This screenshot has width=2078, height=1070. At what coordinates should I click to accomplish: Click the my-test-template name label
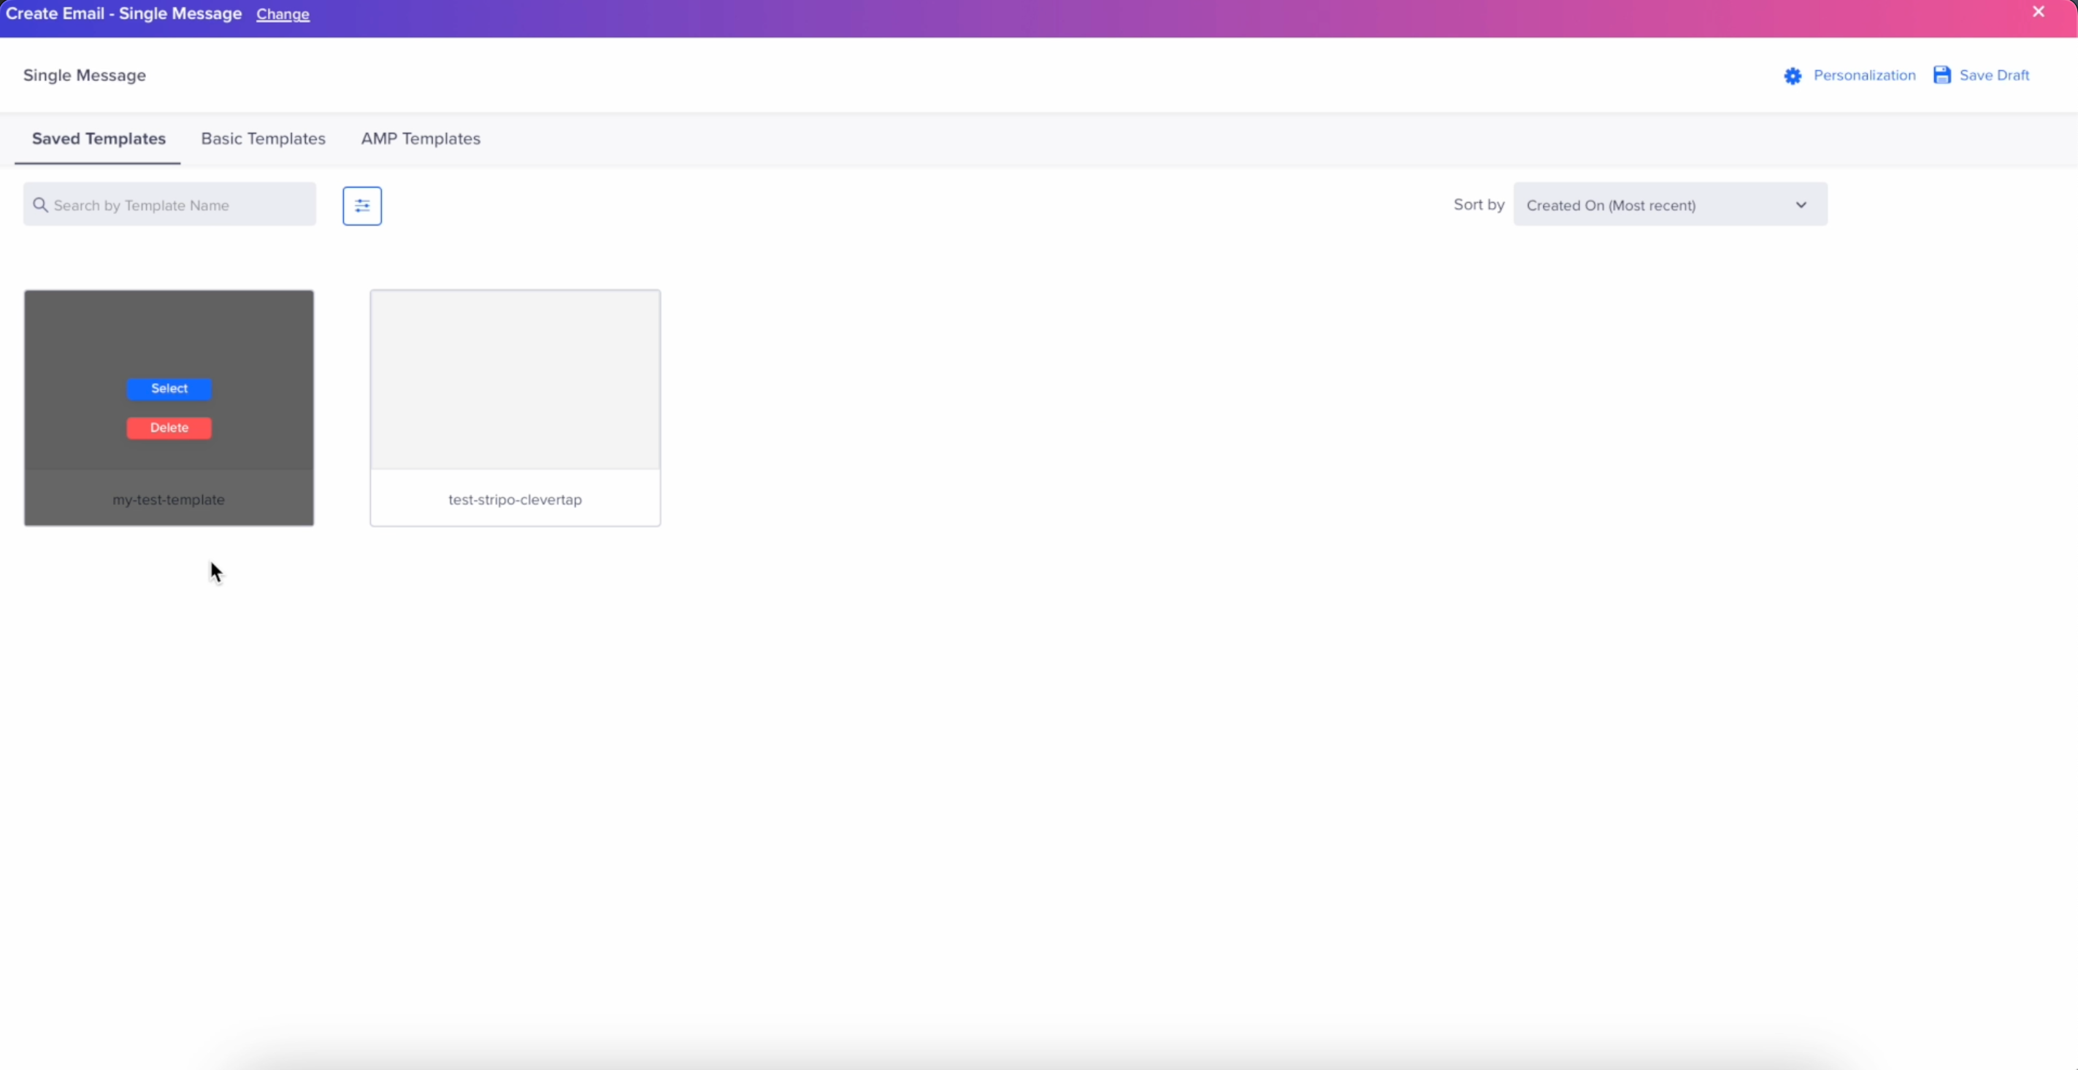point(169,499)
